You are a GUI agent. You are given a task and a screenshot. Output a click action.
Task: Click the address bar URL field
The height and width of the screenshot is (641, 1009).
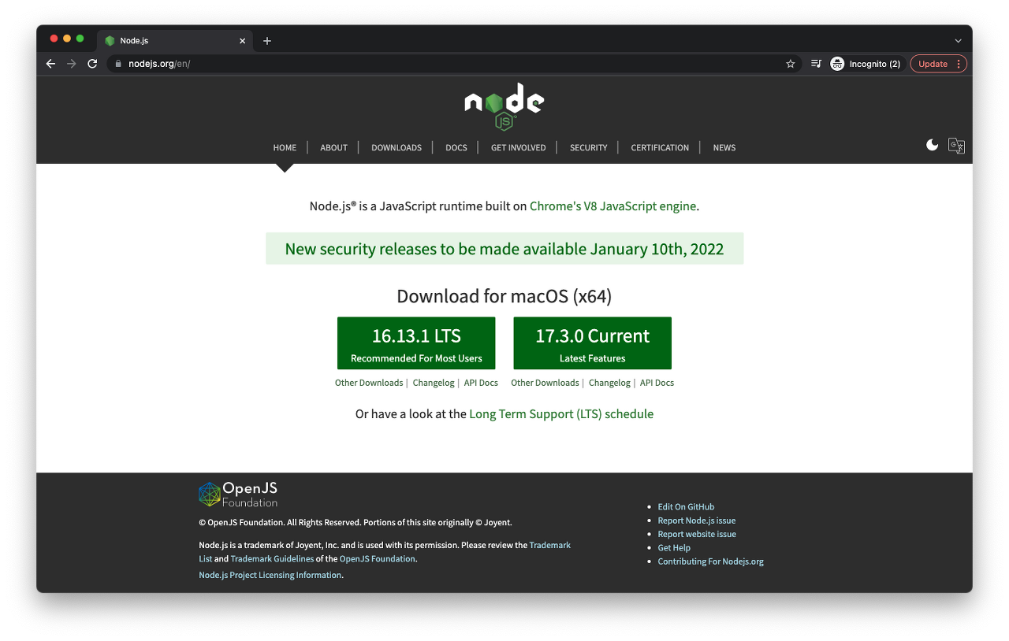click(x=453, y=64)
